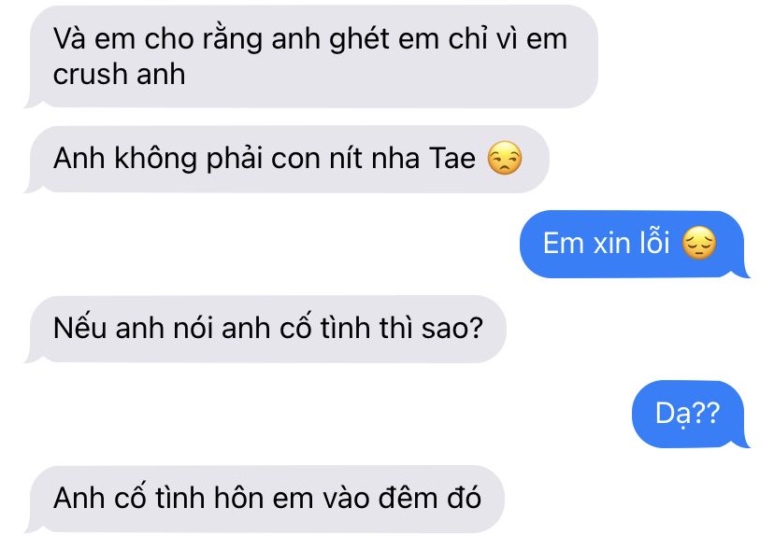This screenshot has width=774, height=536.
Task: Tap the word Nếu starting the question message
Action: pos(80,328)
